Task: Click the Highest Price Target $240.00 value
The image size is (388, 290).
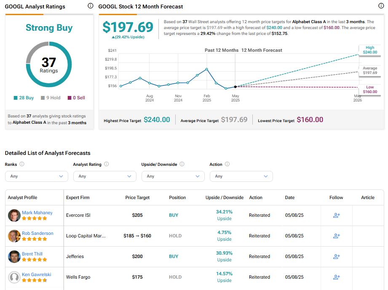Action: click(157, 120)
